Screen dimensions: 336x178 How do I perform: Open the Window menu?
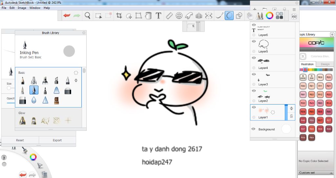click(x=35, y=8)
